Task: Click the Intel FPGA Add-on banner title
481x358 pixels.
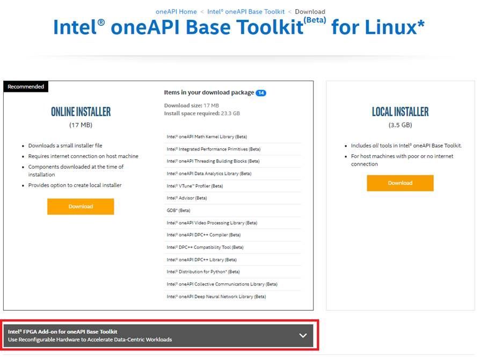Action: pos(63,332)
